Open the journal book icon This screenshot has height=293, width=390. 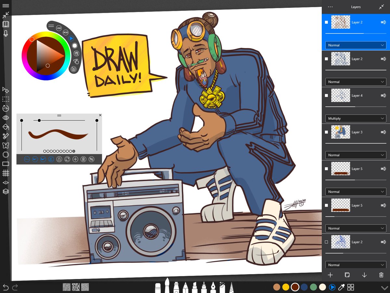(6, 24)
